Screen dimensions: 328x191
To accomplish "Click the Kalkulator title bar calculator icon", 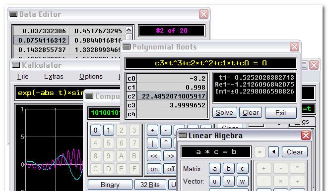I will point(16,65).
